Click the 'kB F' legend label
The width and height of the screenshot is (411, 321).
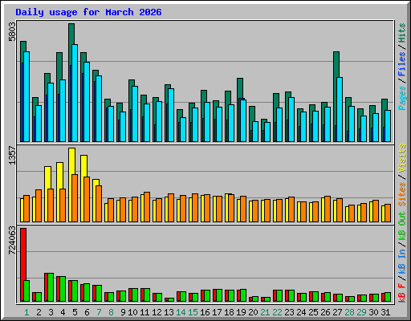pyautogui.click(x=402, y=293)
